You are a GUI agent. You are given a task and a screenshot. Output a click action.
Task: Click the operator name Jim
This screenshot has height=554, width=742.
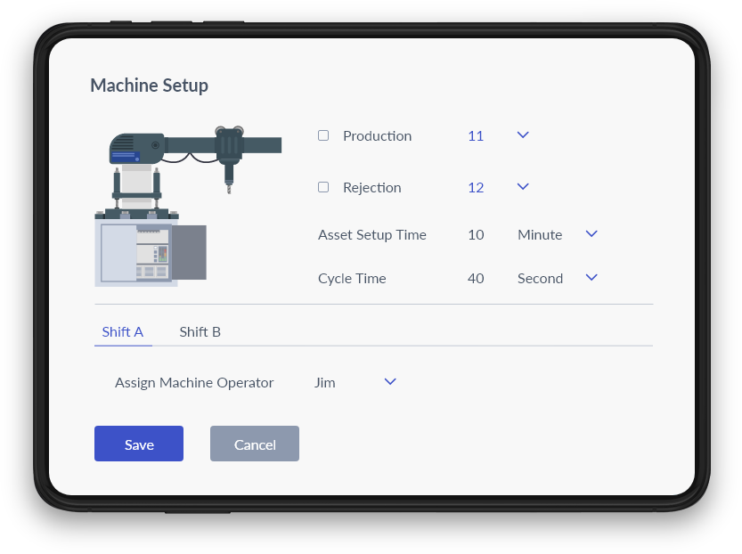(x=324, y=383)
